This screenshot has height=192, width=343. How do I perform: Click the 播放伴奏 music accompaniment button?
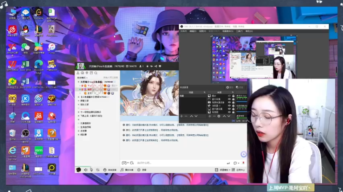click(127, 170)
